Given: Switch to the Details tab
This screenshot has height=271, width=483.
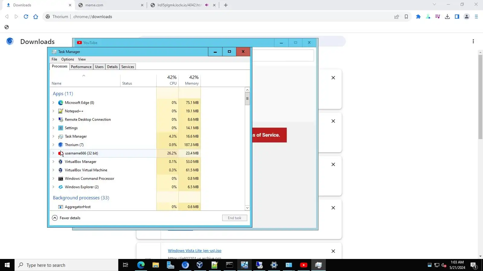Looking at the screenshot, I should (112, 67).
